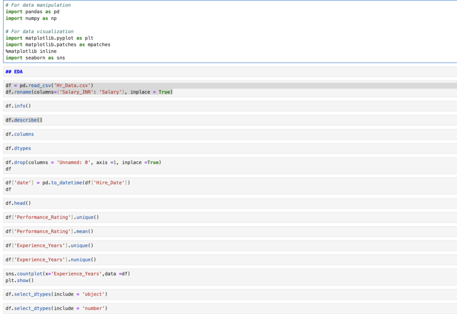Click the imports cell at 'import pandas as pd'
The width and height of the screenshot is (457, 319).
(32, 12)
